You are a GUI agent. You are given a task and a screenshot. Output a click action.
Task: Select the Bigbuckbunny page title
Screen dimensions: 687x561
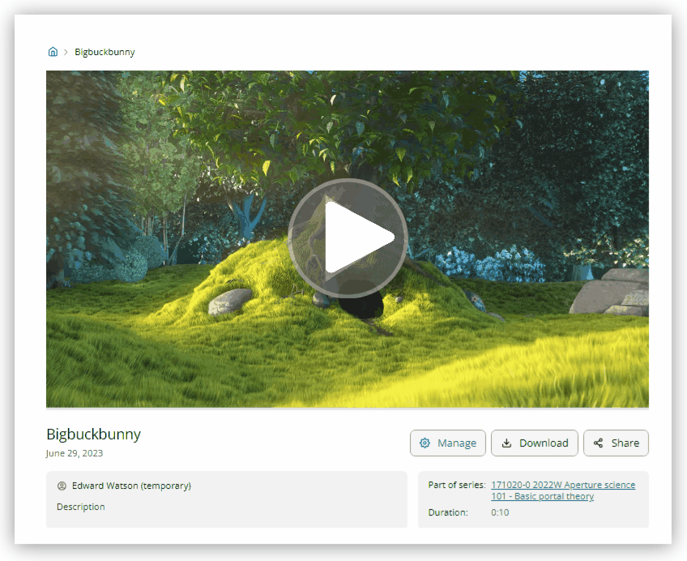(93, 435)
